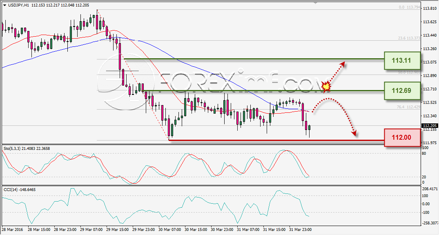Click the 31 Mar 15:00 time label
Viewport: 439px width, 235px height.
(274, 230)
